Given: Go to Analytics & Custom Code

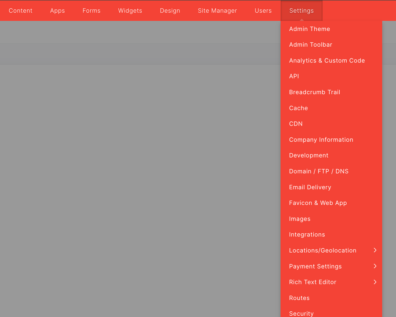Looking at the screenshot, I should [x=331, y=61].
